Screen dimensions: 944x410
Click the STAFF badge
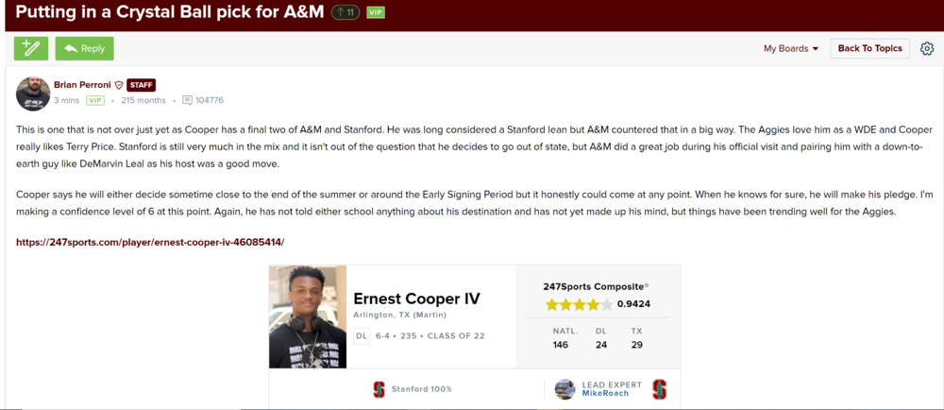(x=142, y=85)
